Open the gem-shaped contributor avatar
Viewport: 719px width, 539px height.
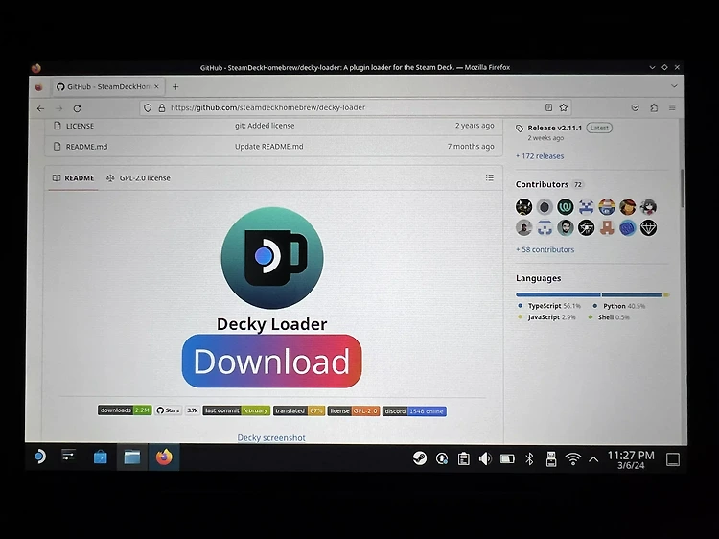click(648, 227)
